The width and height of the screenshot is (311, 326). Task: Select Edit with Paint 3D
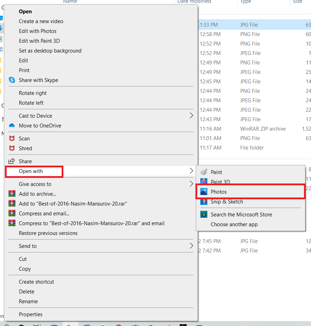pos(39,41)
